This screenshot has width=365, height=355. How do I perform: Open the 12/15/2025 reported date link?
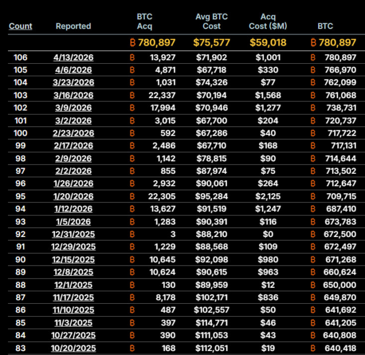[x=74, y=260]
